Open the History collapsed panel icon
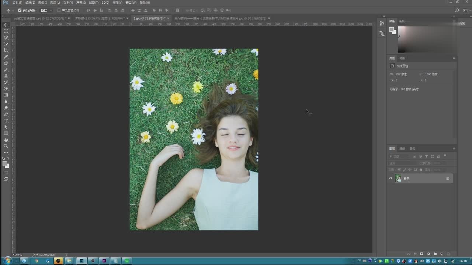The height and width of the screenshot is (265, 472). [x=382, y=23]
